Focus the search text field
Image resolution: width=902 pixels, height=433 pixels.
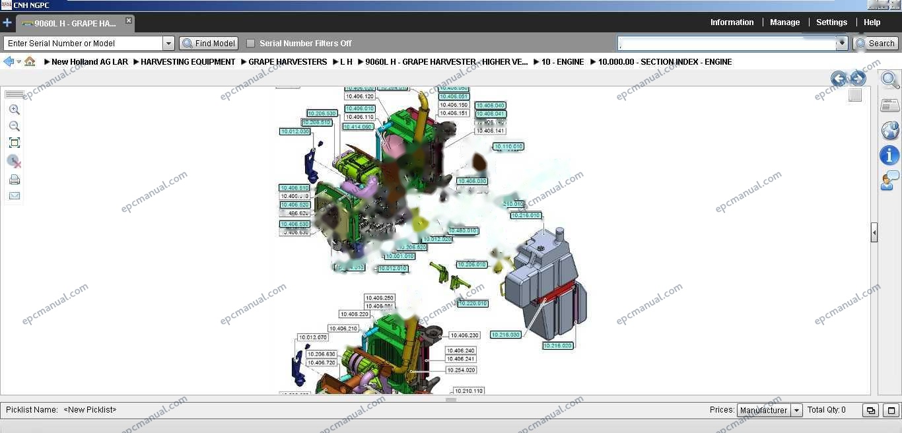coord(726,44)
